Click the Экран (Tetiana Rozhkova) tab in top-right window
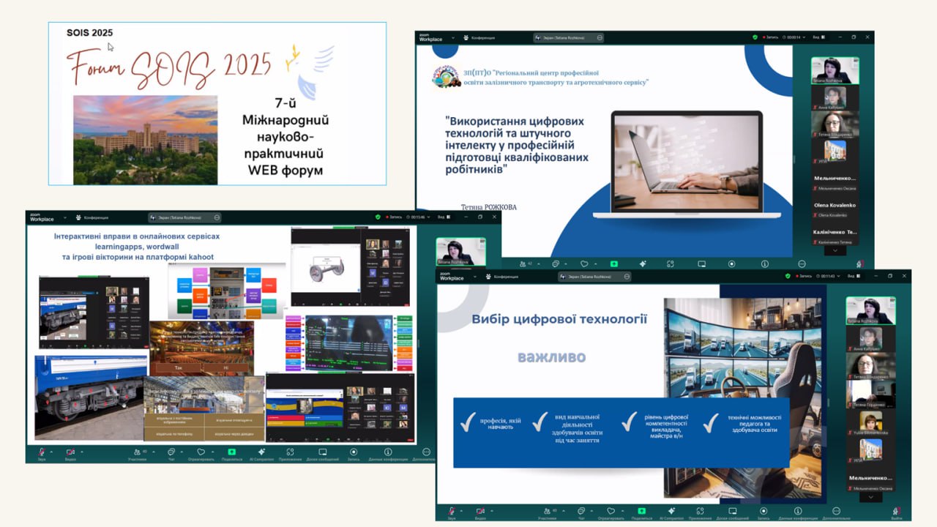This screenshot has height=527, width=937. [x=567, y=37]
